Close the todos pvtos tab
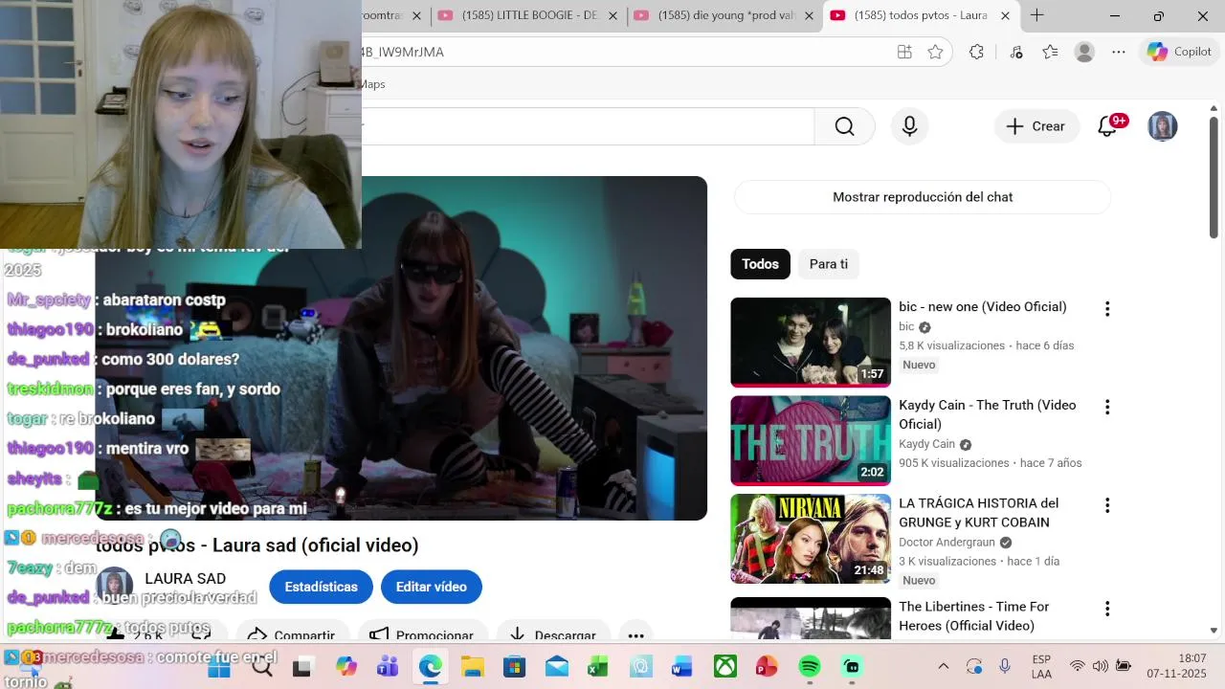This screenshot has height=689, width=1225. (x=1005, y=15)
